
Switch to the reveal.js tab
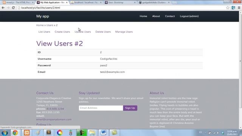pyautogui.click(x=18, y=3)
